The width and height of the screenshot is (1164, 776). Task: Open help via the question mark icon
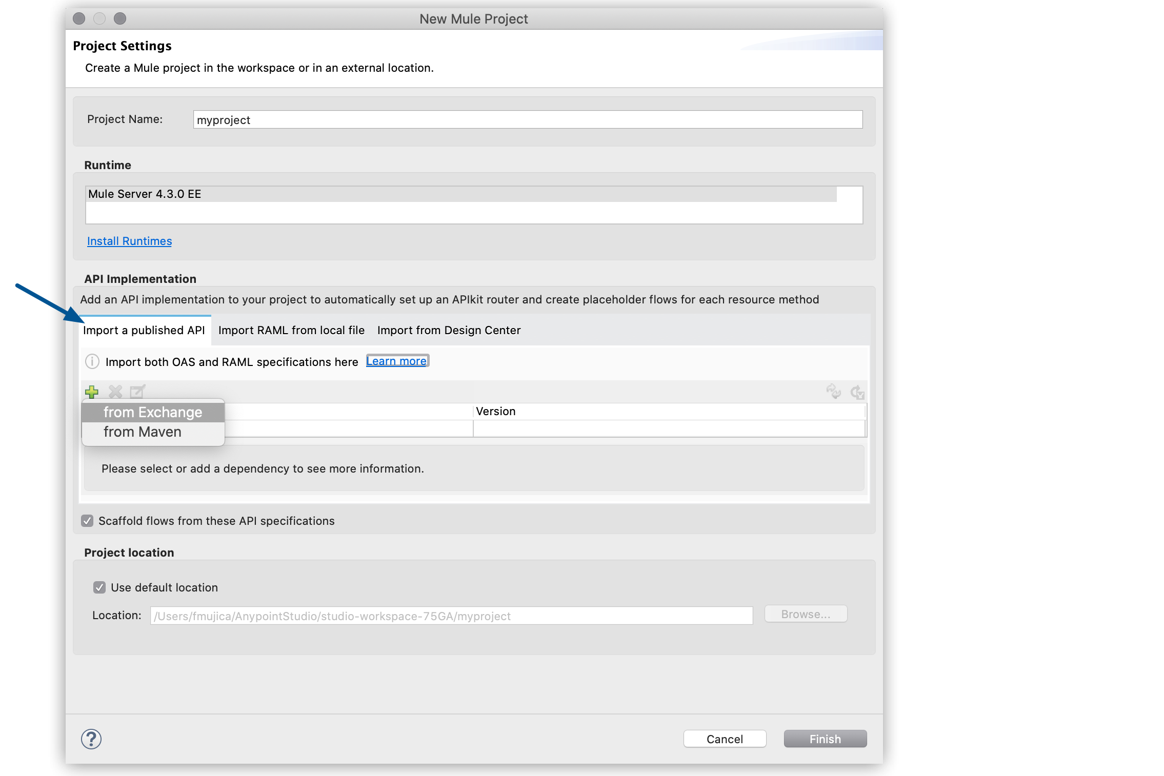[x=91, y=739]
